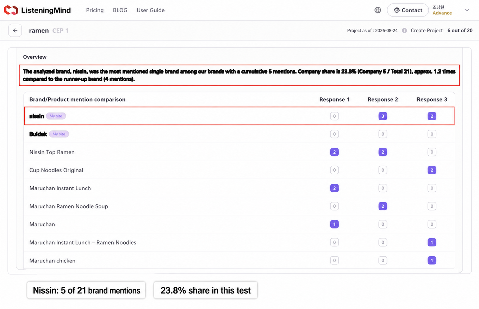Image resolution: width=479 pixels, height=309 pixels.
Task: Click Maruchan chicken Response 3 badge
Action: (x=432, y=260)
